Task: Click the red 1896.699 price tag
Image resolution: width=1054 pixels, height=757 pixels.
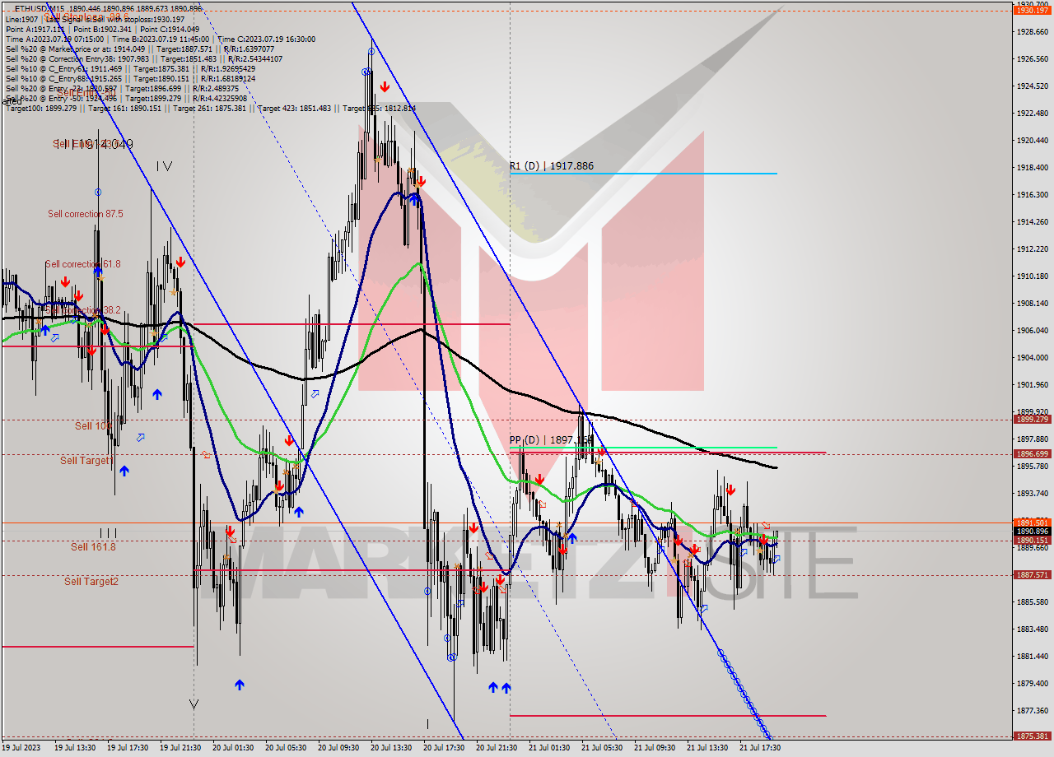Action: click(1033, 453)
